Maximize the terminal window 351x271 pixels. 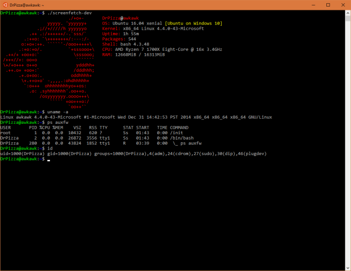[x=328, y=5]
